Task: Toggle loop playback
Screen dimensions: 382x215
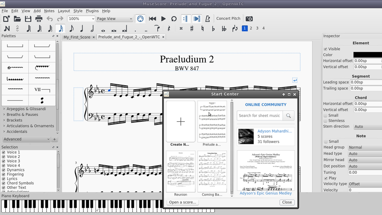Action: click(x=174, y=19)
